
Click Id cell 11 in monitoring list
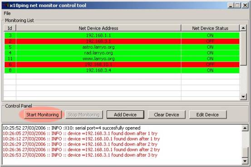pos(10,59)
